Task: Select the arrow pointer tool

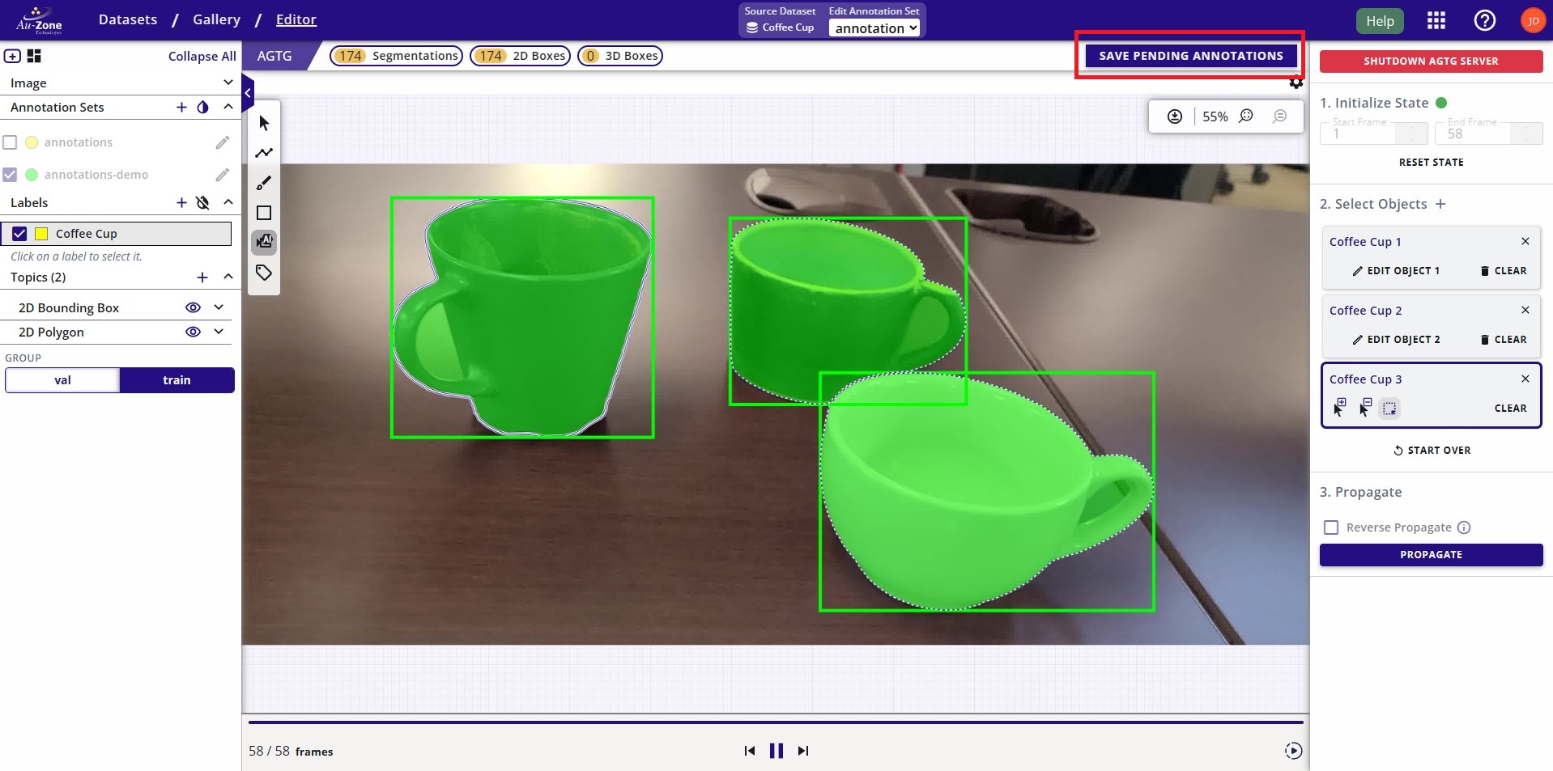Action: (x=264, y=123)
